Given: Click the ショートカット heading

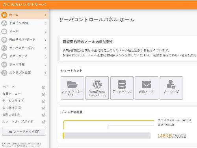Looking at the screenshot, I should tap(71, 71).
